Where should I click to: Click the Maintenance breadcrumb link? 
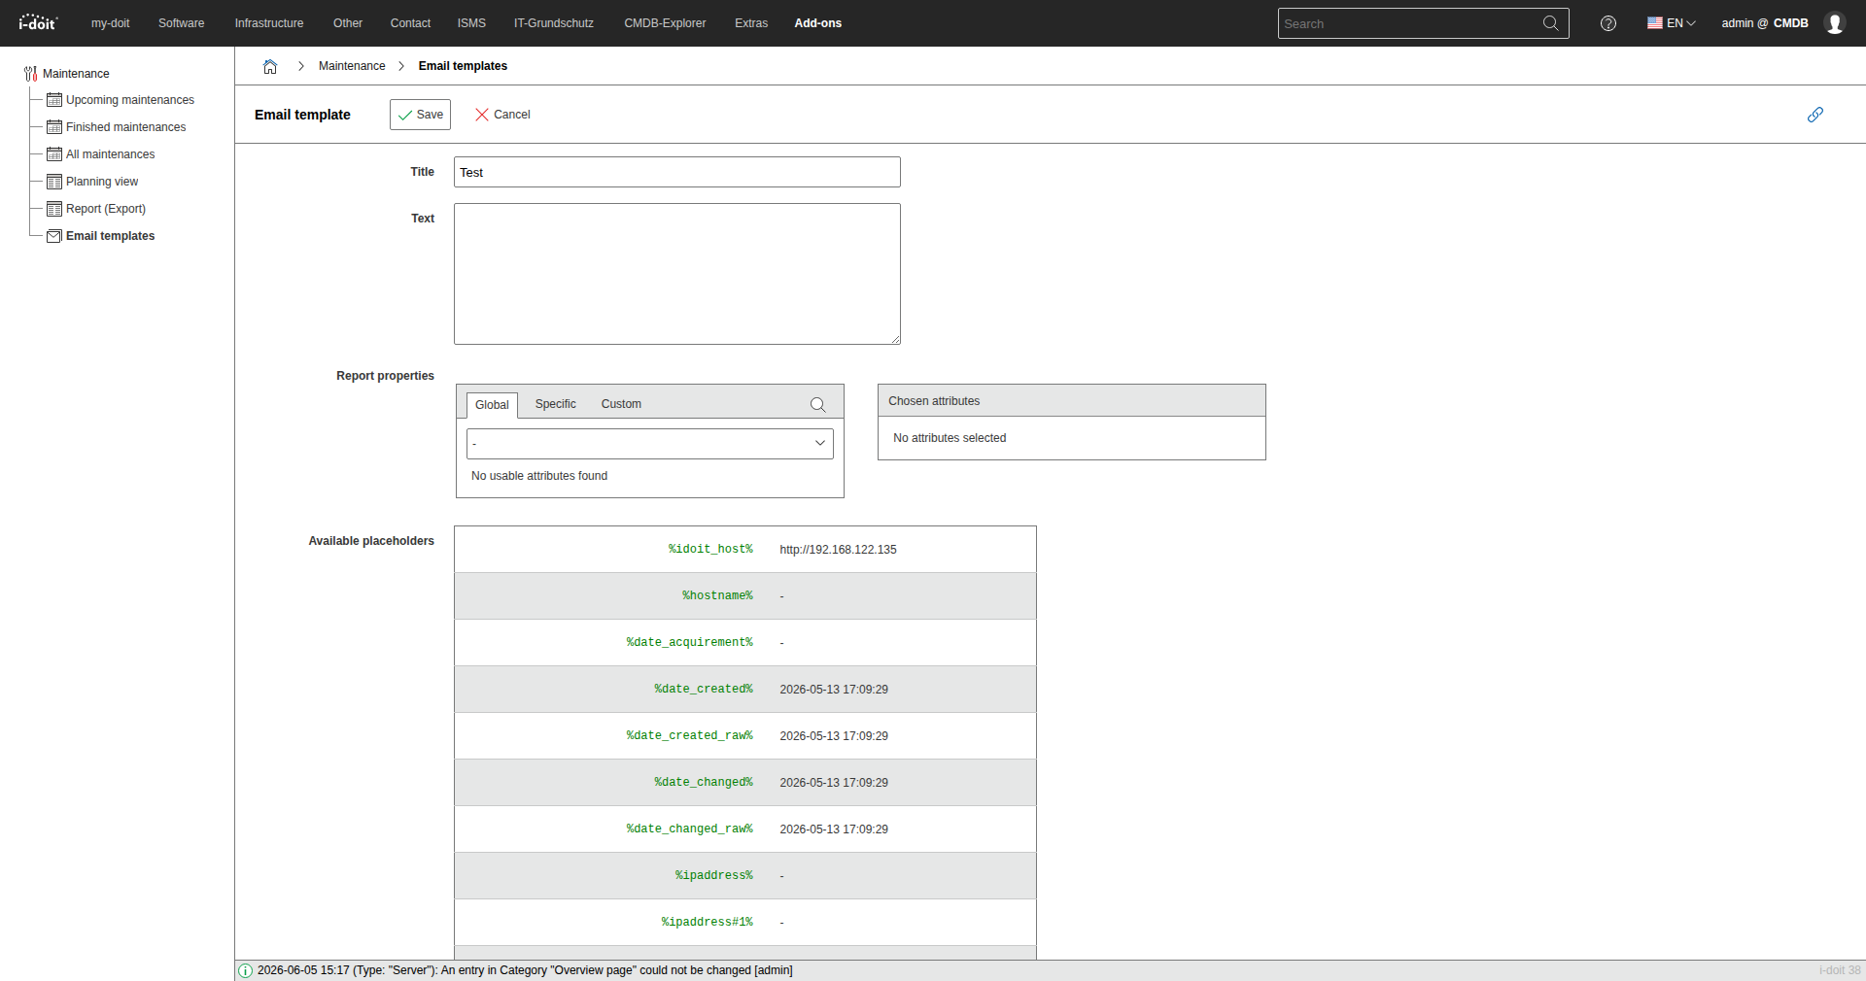(x=352, y=66)
